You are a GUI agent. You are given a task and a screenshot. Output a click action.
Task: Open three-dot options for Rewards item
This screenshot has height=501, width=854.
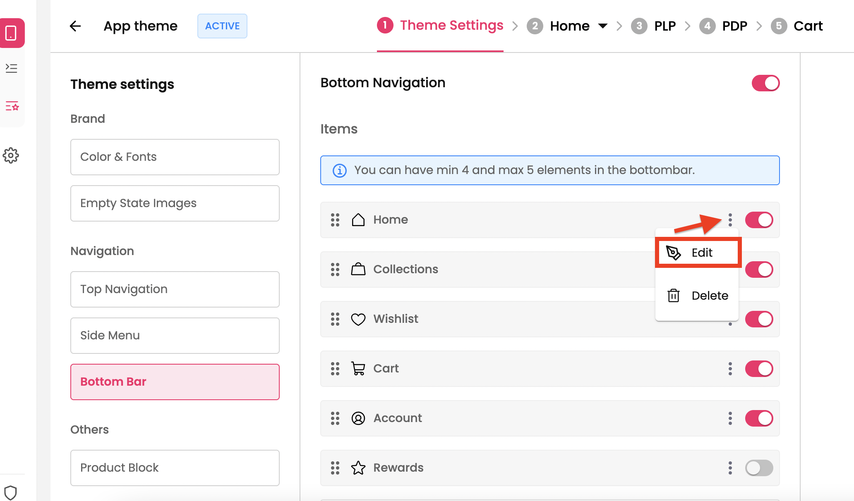point(730,468)
